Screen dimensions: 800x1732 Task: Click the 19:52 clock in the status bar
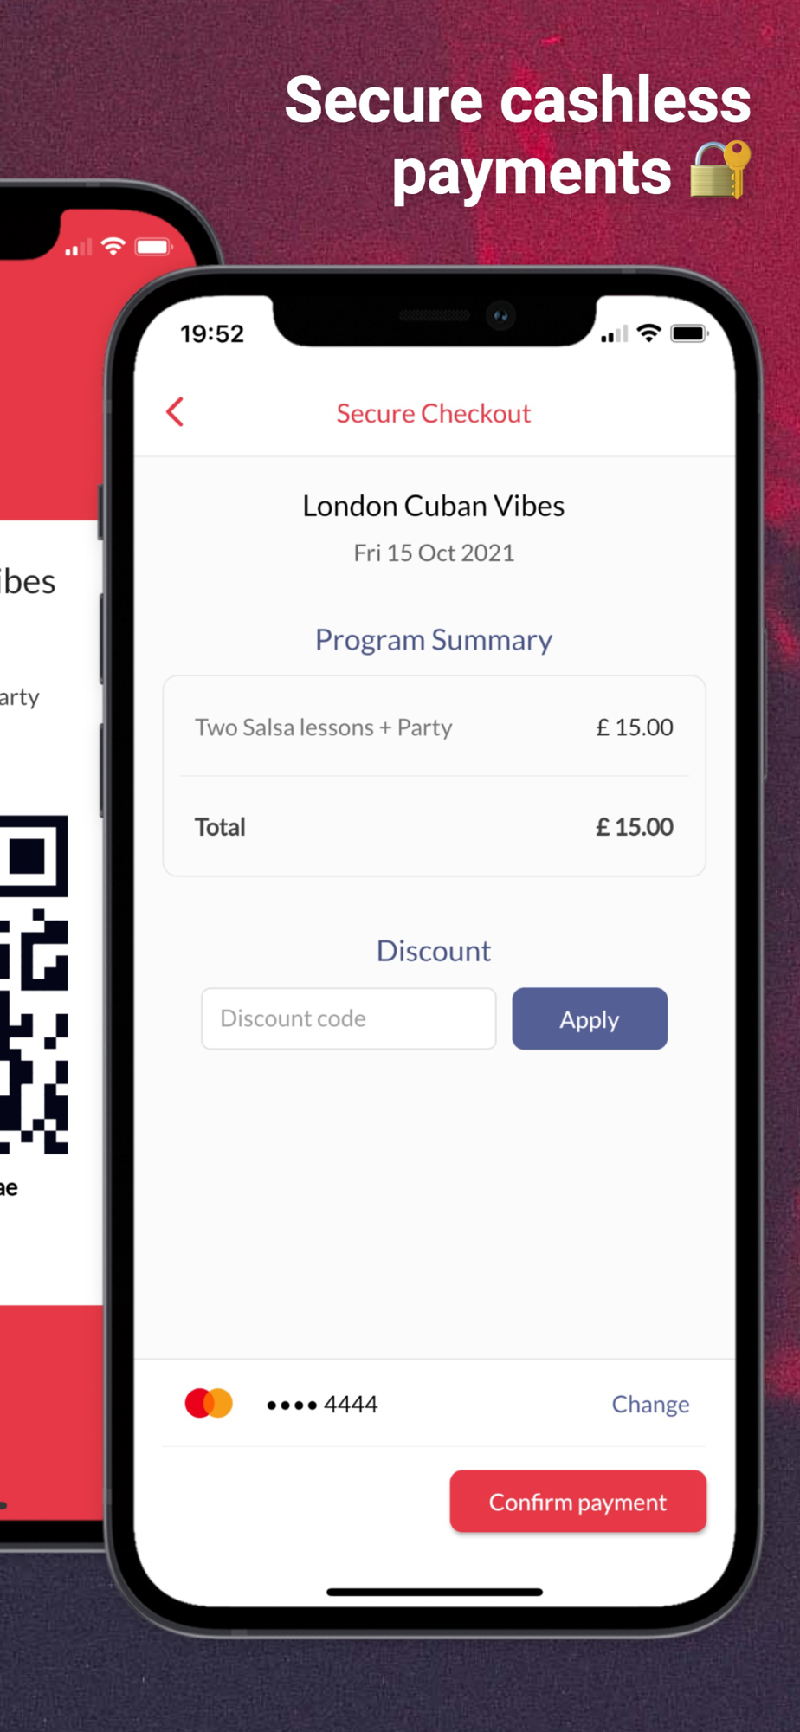[212, 333]
